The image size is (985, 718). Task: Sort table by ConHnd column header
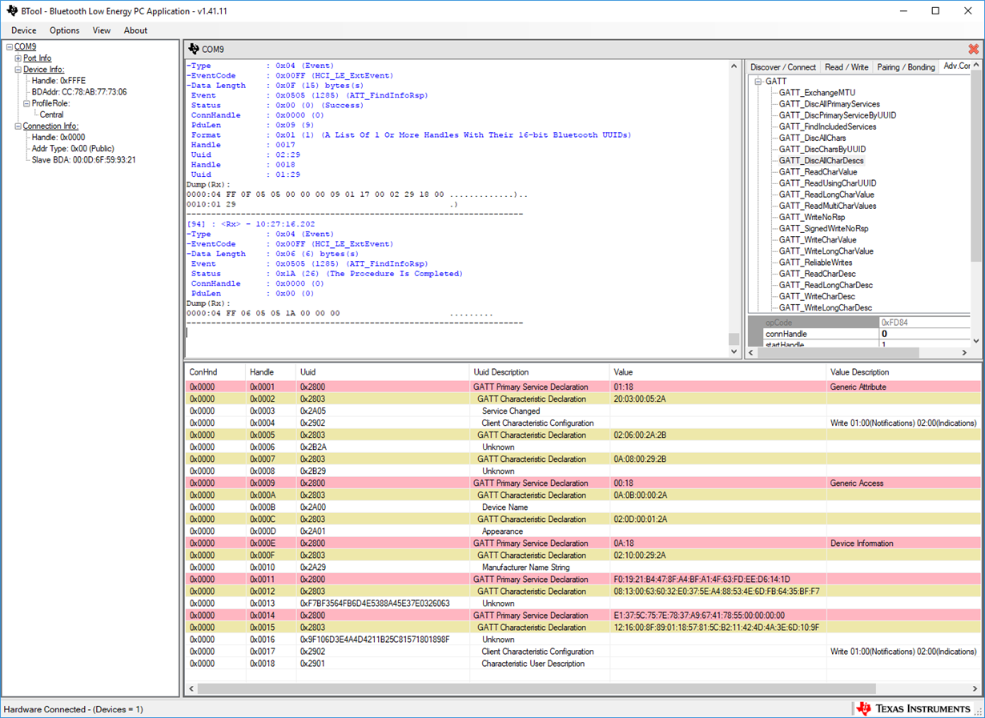coord(215,372)
